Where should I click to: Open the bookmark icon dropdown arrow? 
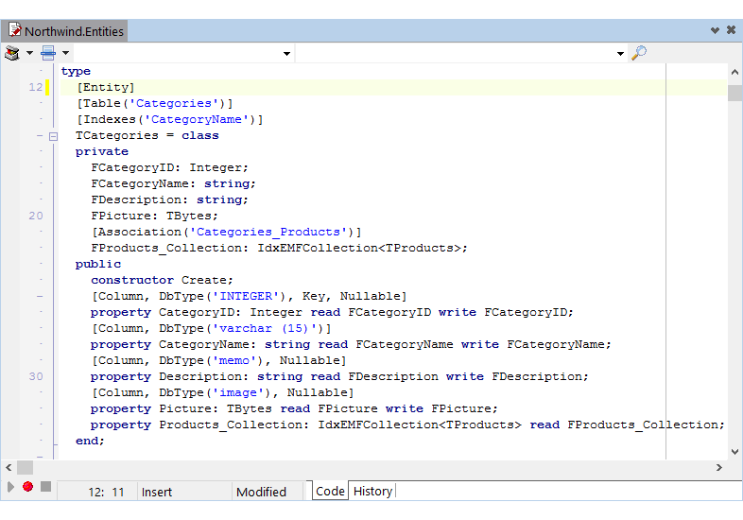coord(65,53)
